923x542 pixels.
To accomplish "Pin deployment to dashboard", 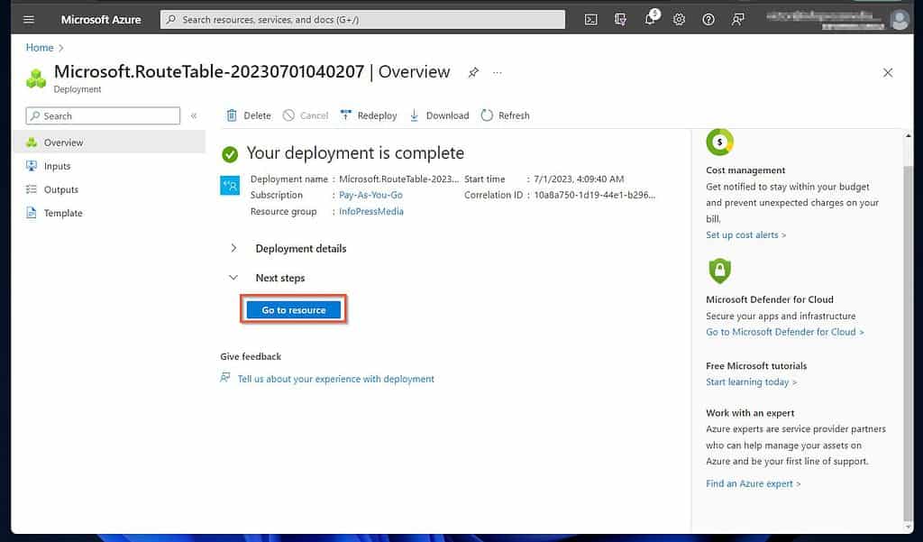I will coord(473,72).
